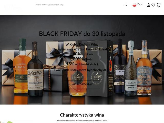Viewport: 164px width, 123px height.
Task: Click the Frapin VSOP black box
Action: [x=100, y=68]
